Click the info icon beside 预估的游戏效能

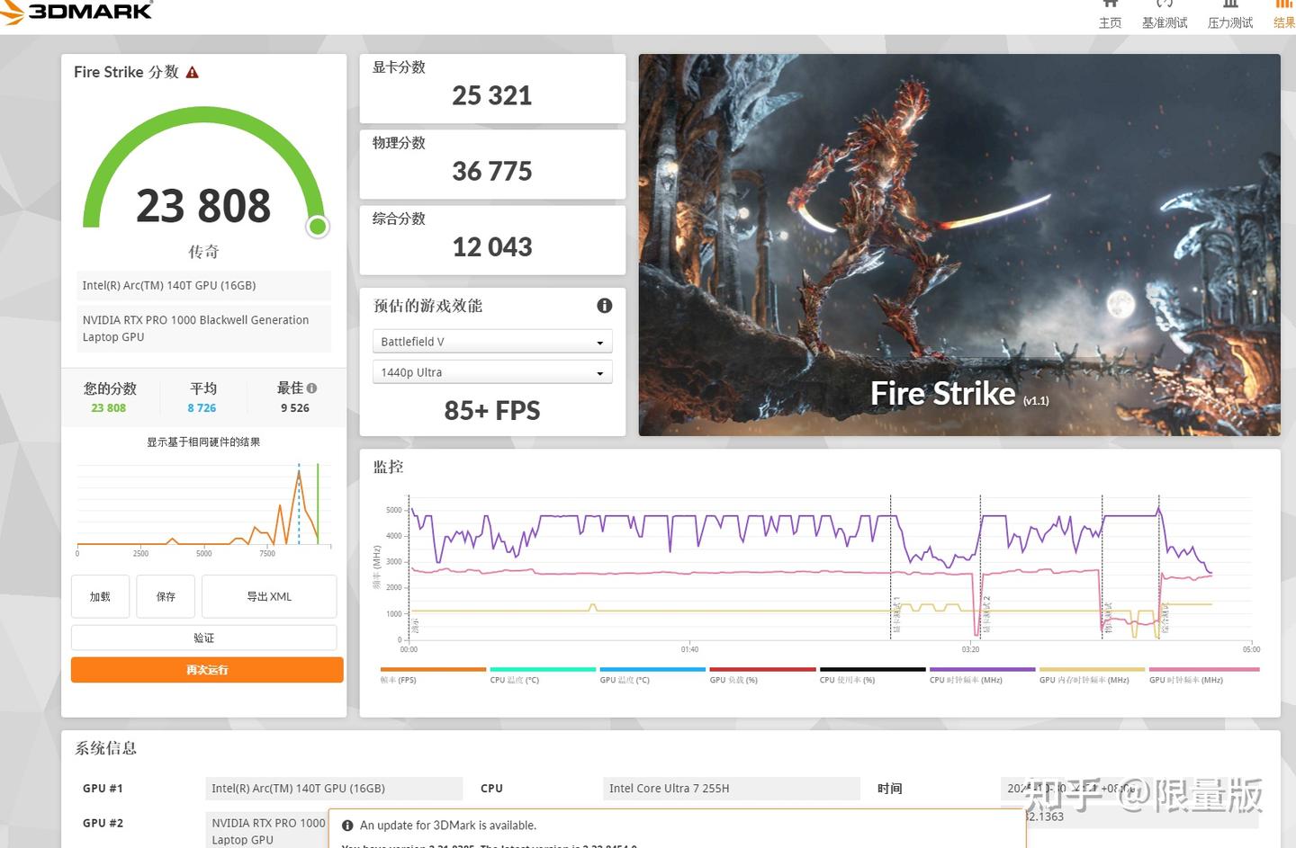pos(605,306)
